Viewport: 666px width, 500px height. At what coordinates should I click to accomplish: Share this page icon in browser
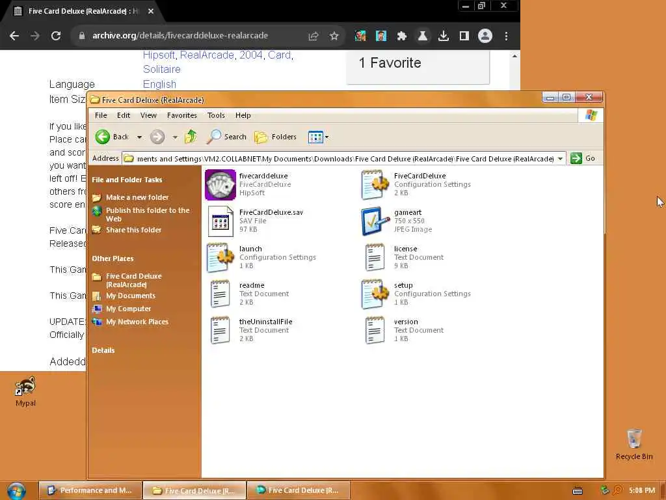313,36
